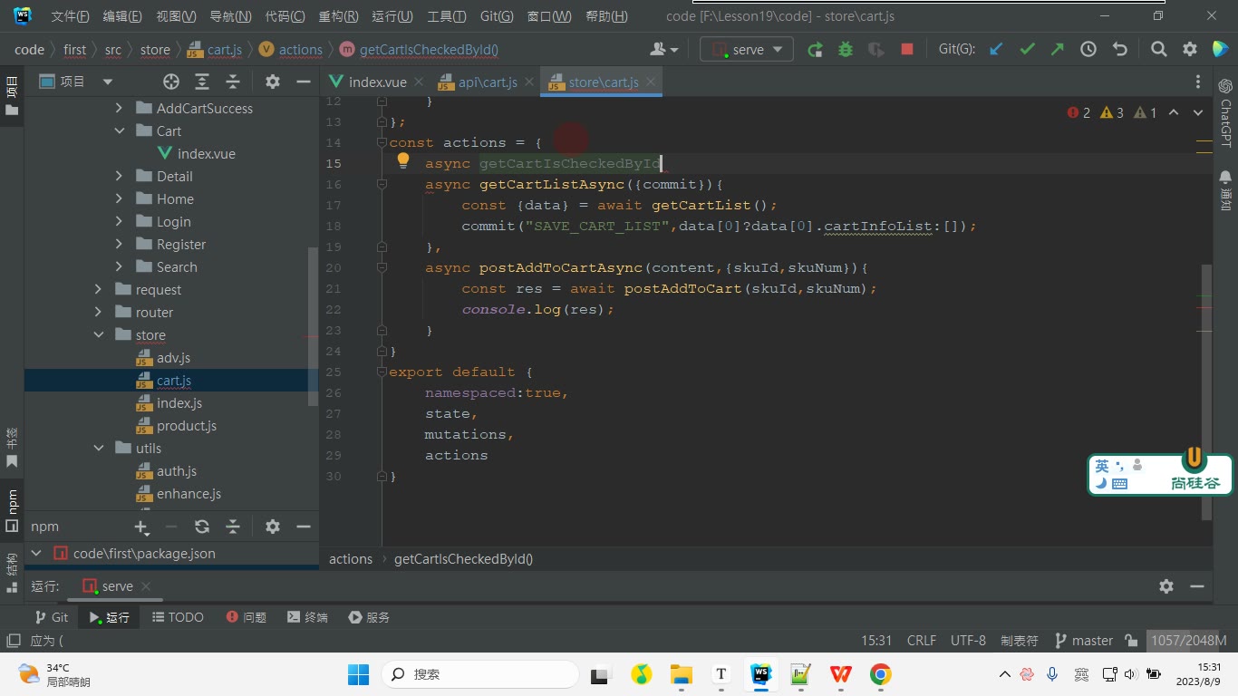Viewport: 1238px width, 696px height.
Task: Click the memory indicator 1057/2048M
Action: 1188,641
